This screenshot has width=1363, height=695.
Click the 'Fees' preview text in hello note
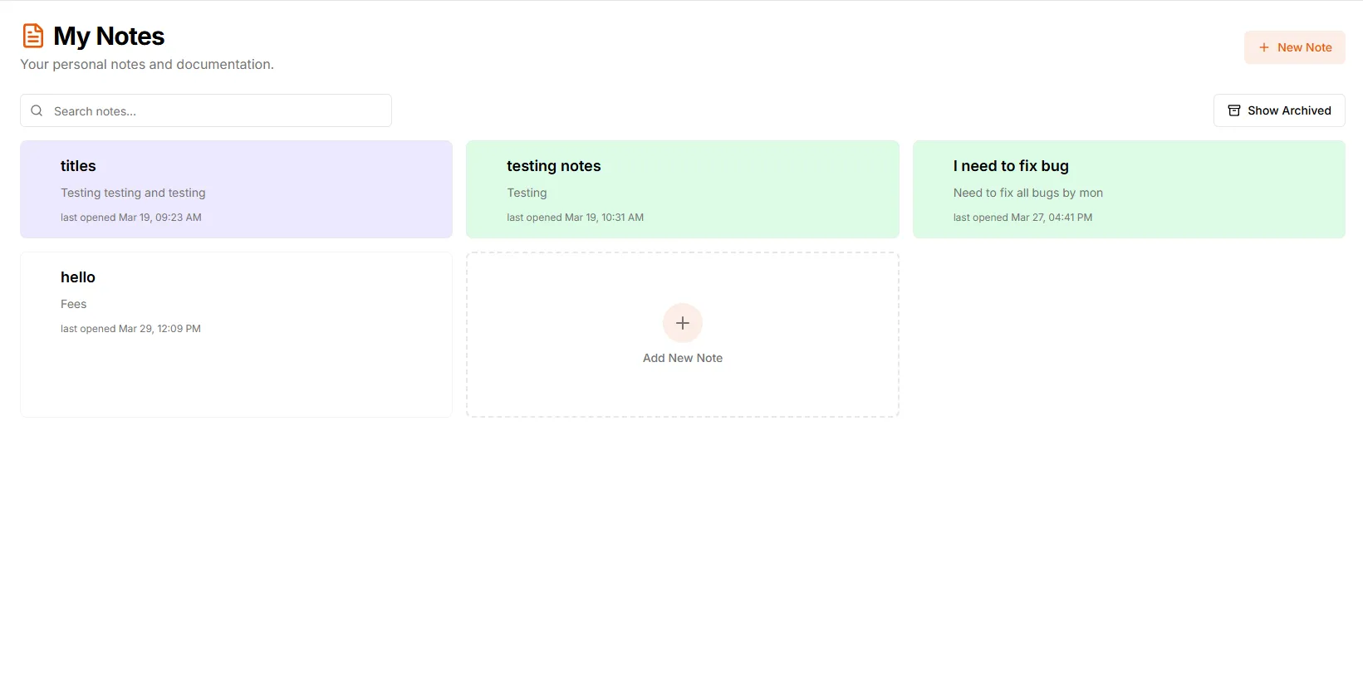coord(73,304)
